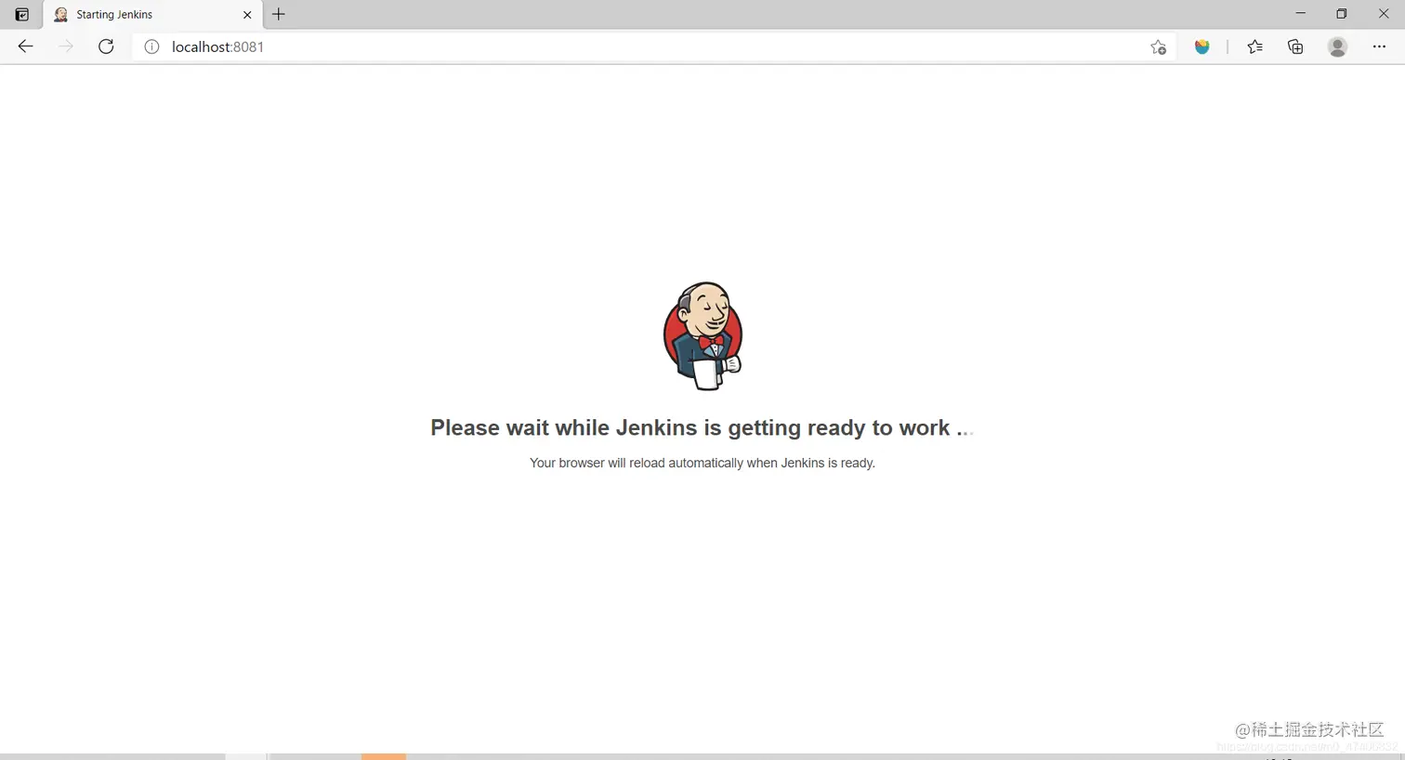Reload the localhost:8081 page
The height and width of the screenshot is (760, 1405).
[106, 46]
